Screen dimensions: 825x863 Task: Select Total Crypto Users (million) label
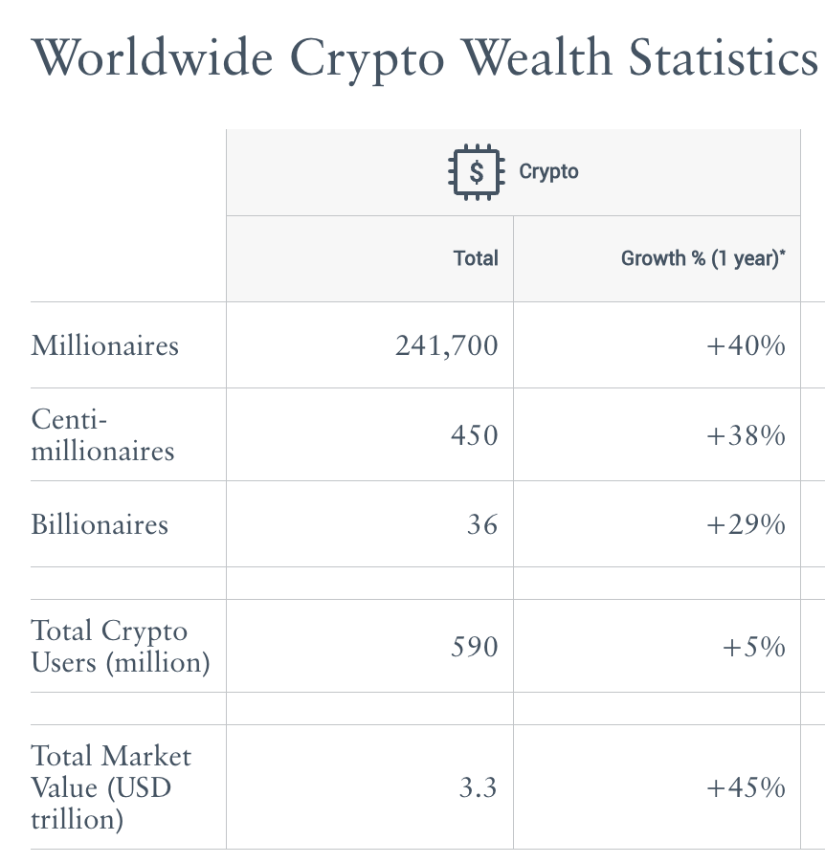point(120,646)
